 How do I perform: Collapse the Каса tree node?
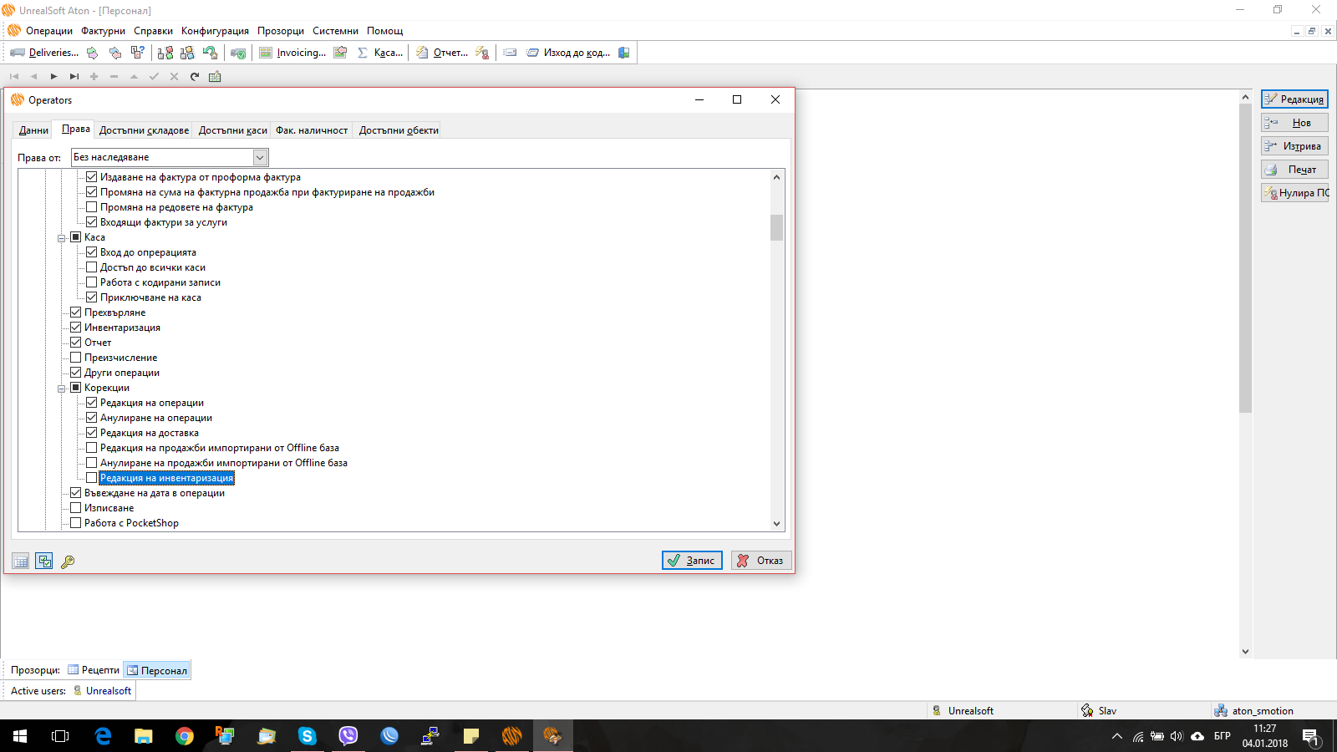coord(61,238)
